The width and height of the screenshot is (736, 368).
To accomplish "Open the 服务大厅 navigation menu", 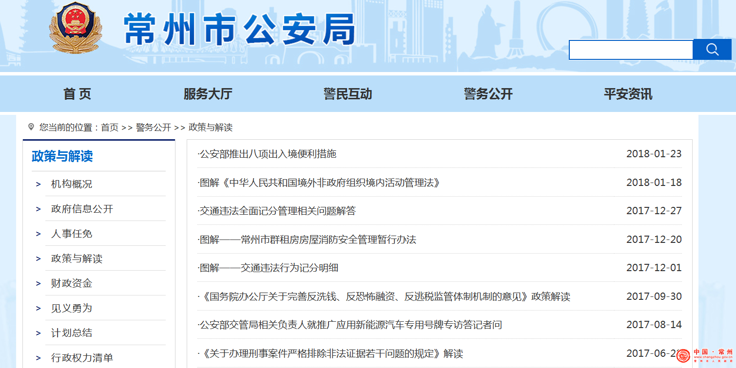I will tap(208, 94).
